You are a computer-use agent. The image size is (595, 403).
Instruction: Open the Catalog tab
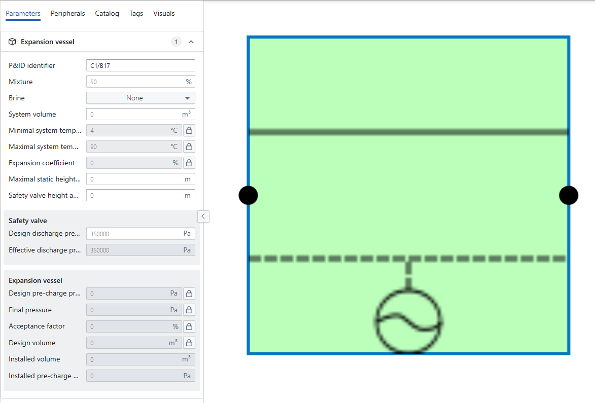tap(107, 14)
